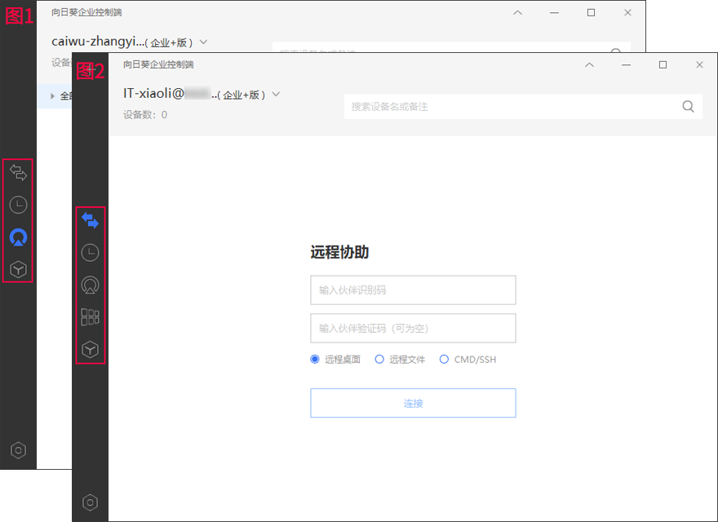Pick the CMD/SSH radio option
Screen dimensions: 718x522
click(x=445, y=359)
